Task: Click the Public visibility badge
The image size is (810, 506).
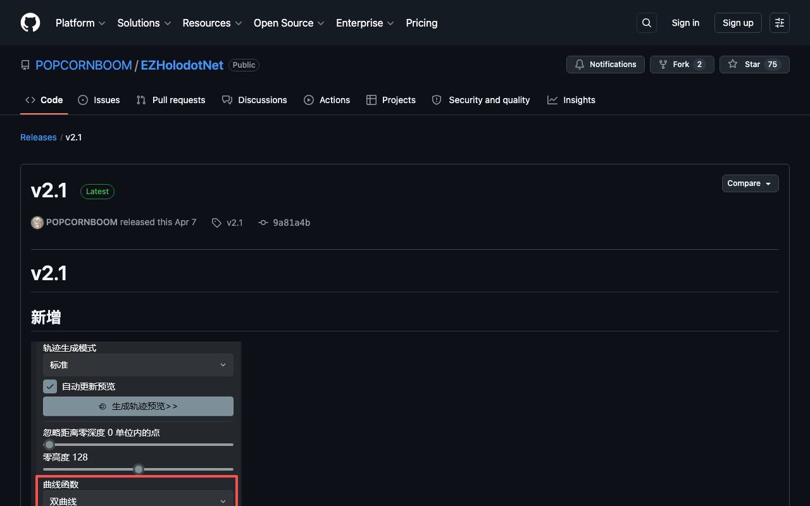Action: pyautogui.click(x=244, y=65)
